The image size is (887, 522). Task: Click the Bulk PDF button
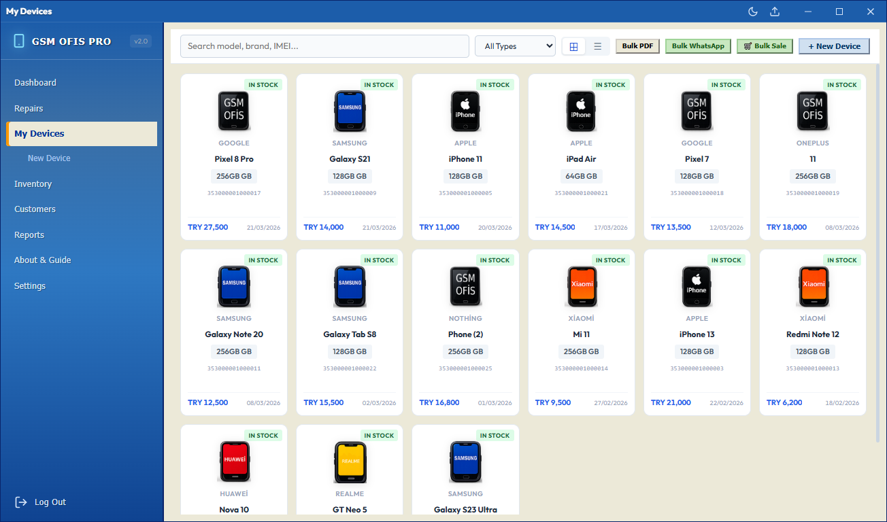point(637,46)
